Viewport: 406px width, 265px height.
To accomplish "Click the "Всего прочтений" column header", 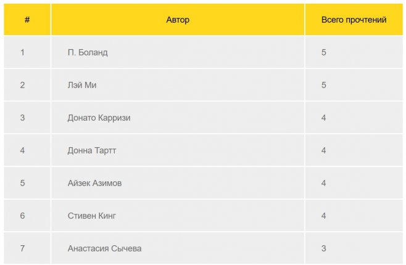I will click(354, 20).
